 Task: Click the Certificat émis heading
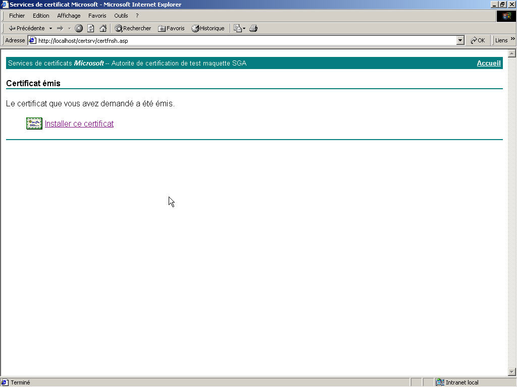click(33, 83)
